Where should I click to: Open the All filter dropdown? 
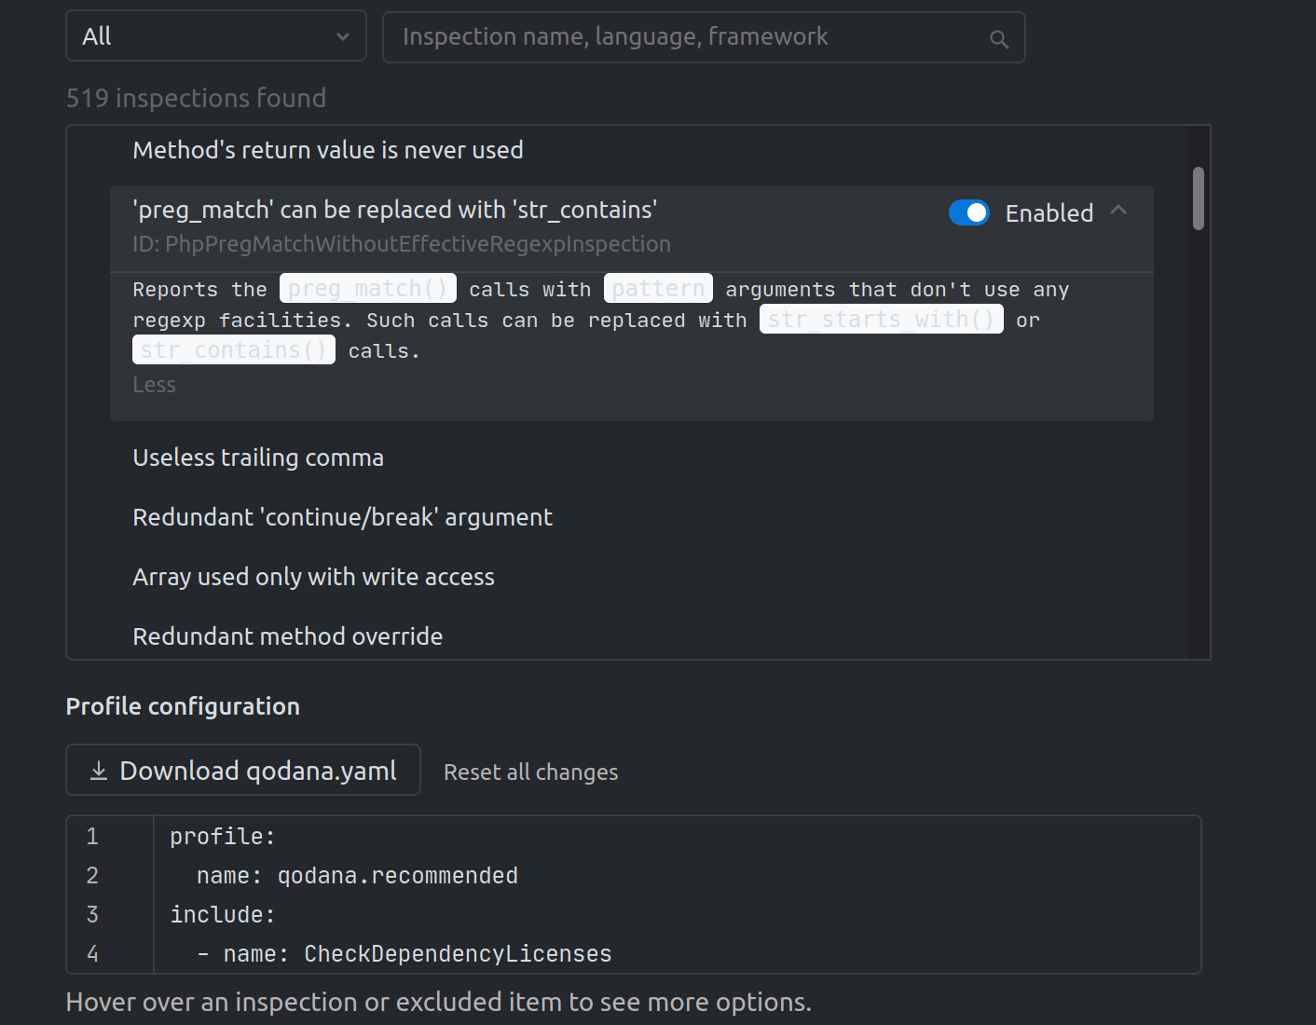pyautogui.click(x=215, y=36)
